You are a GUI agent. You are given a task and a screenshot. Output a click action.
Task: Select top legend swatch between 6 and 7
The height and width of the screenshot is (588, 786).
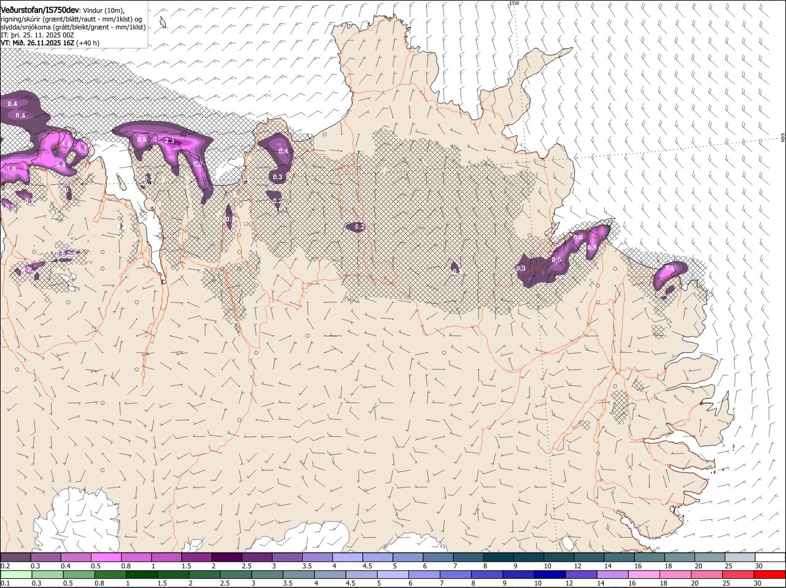pyautogui.click(x=438, y=557)
